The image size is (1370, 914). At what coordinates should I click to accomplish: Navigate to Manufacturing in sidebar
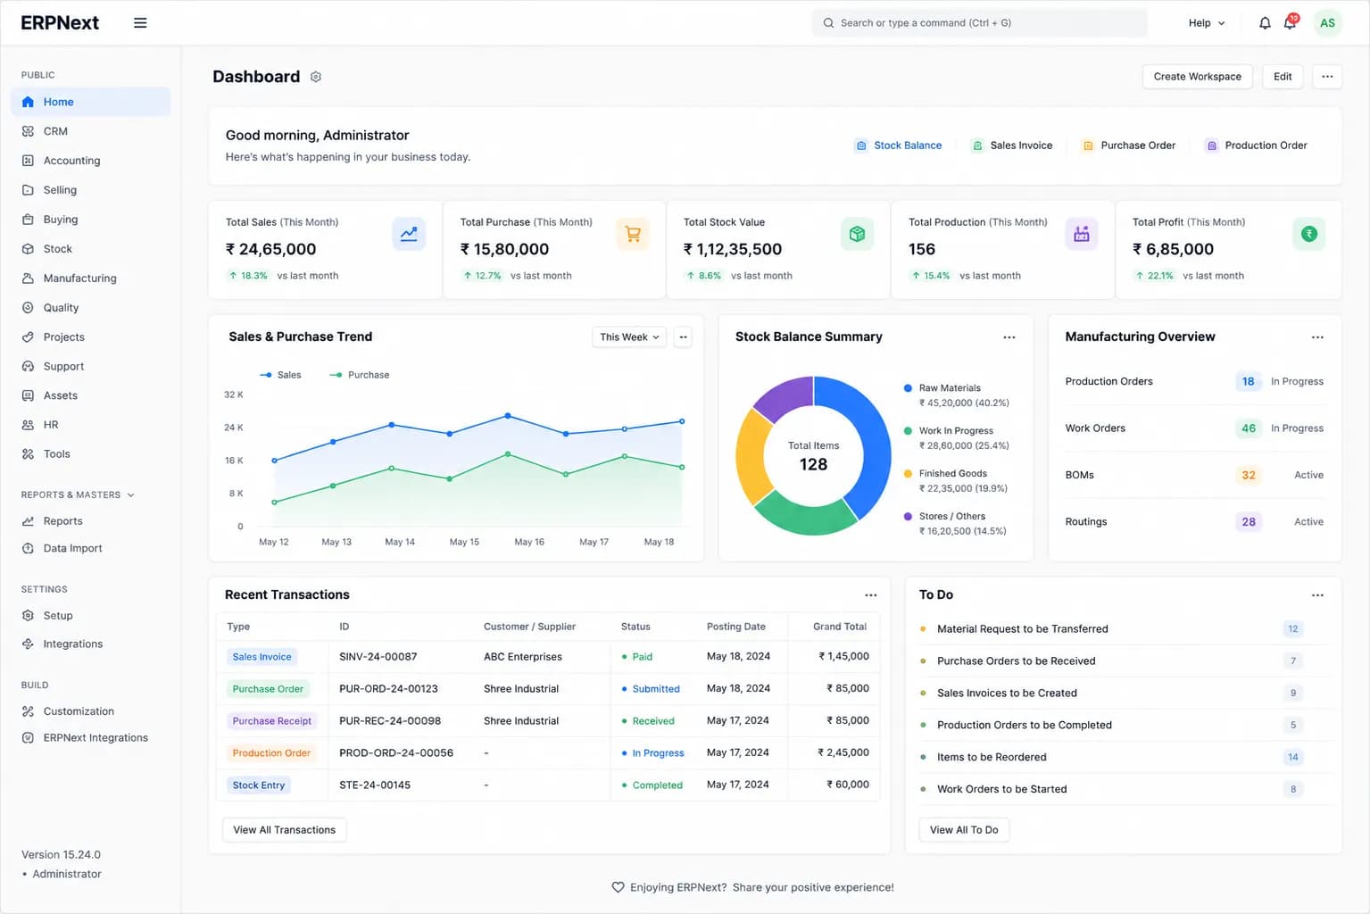coord(91,278)
